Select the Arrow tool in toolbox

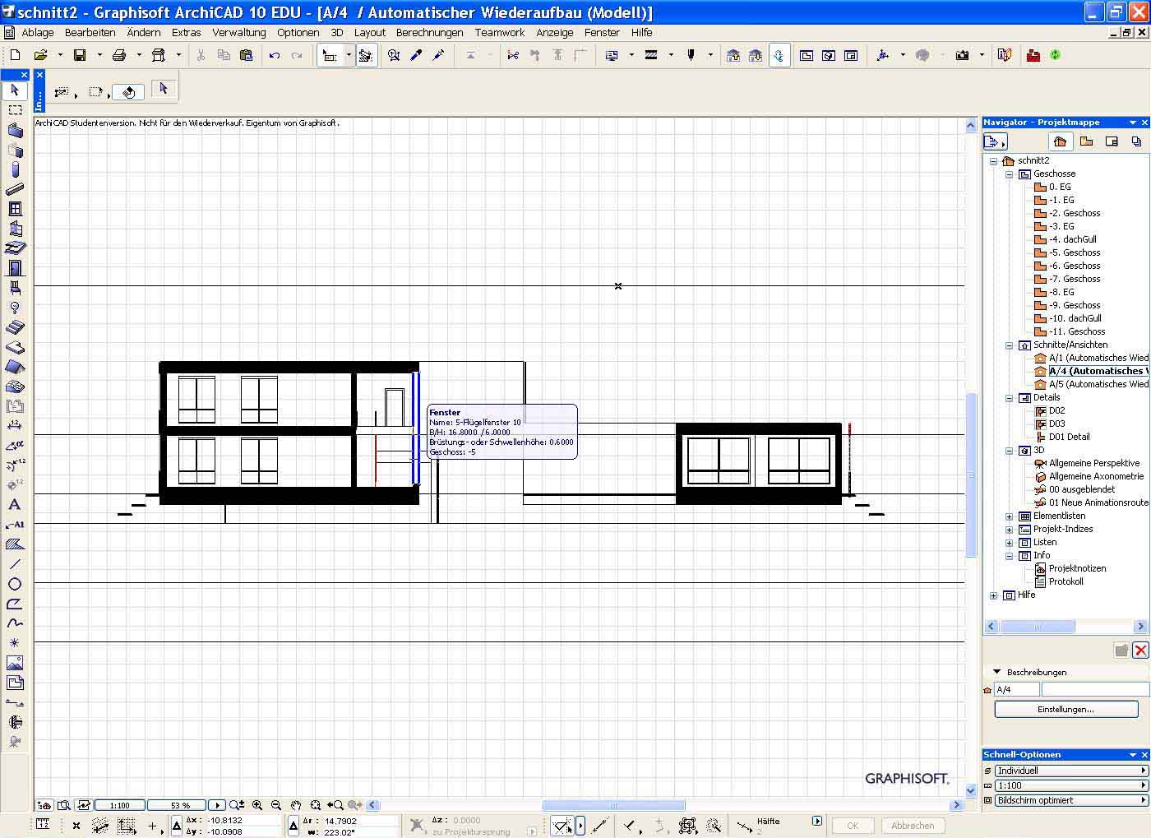[15, 90]
